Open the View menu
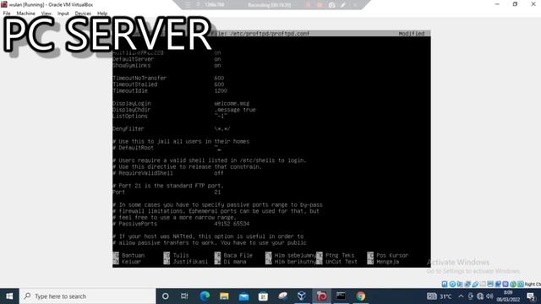Viewport: 541px width, 304px height. 46,14
